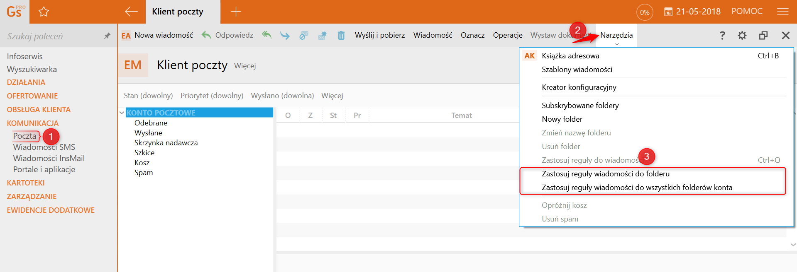Collapse KONTO POCZTOWE tree chevron
The height and width of the screenshot is (272, 797).
click(122, 113)
